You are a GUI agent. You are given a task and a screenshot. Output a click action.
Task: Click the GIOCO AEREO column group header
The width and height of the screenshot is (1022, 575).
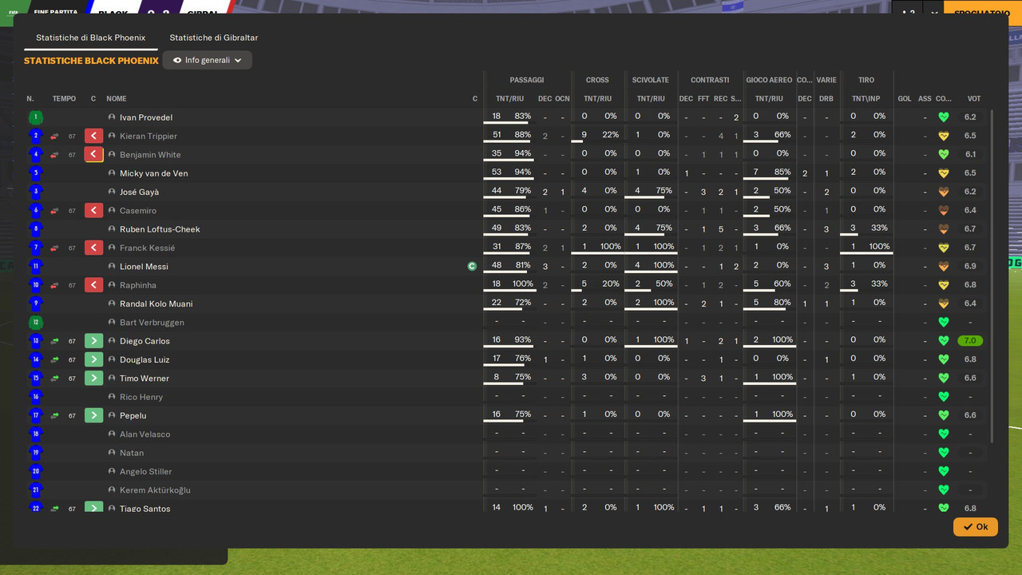click(769, 80)
